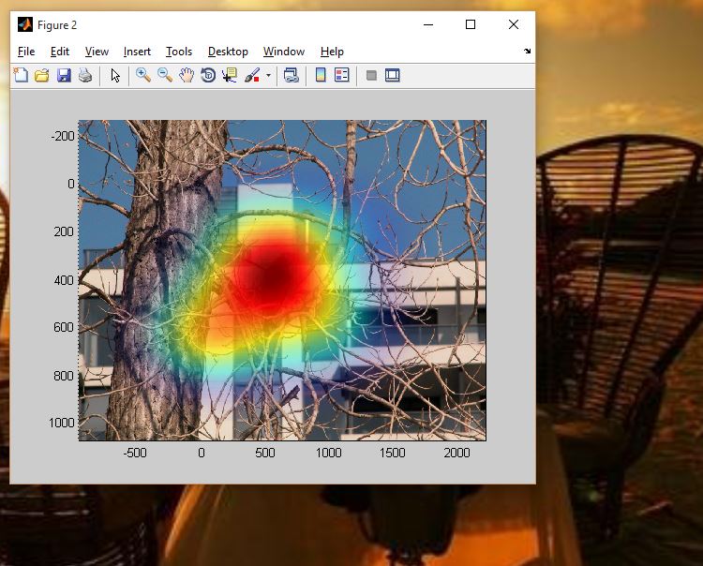Image resolution: width=703 pixels, height=566 pixels.
Task: Select the Pan hand tool
Action: [x=187, y=75]
